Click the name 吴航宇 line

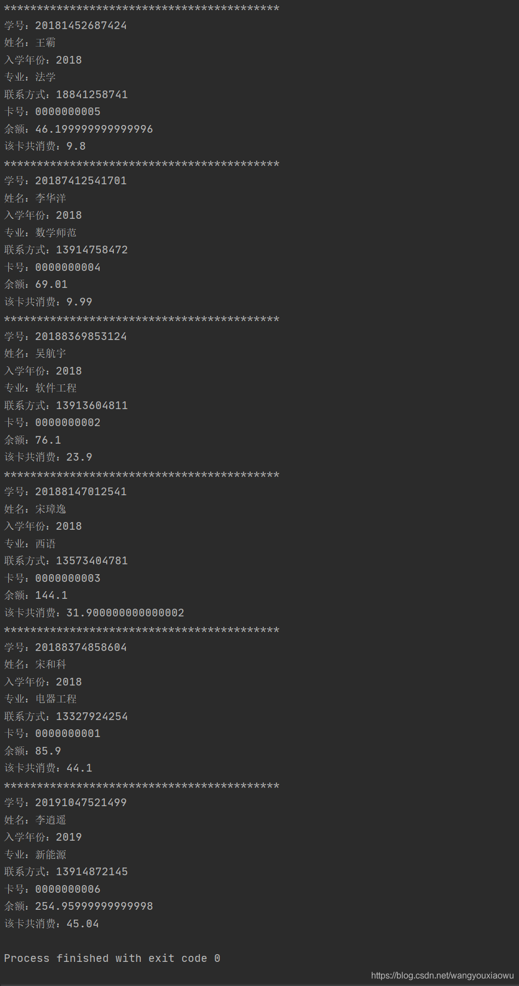pyautogui.click(x=35, y=354)
